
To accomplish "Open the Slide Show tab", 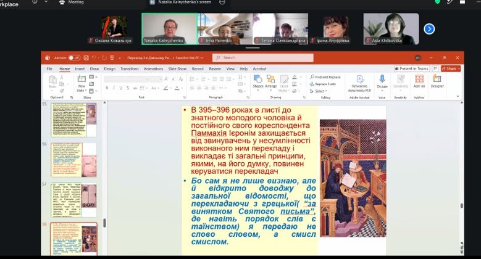I will [x=177, y=69].
